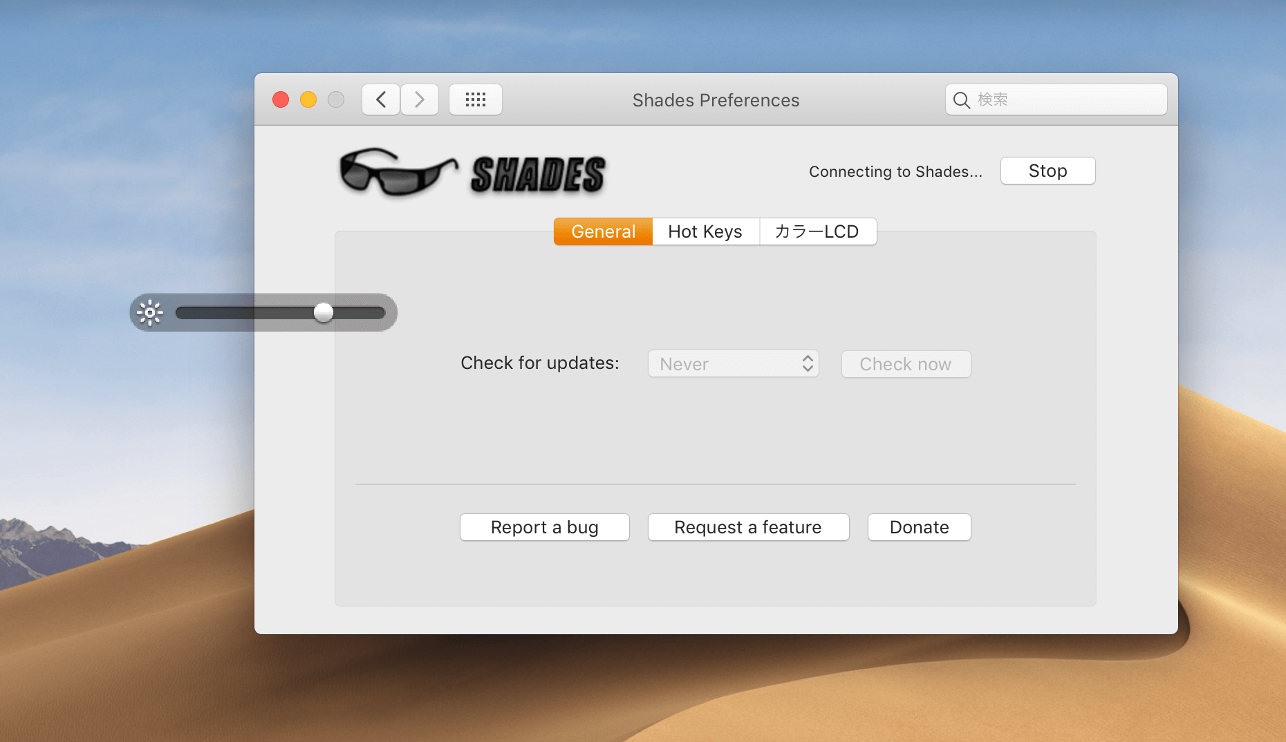Click the Stop button

click(1047, 171)
